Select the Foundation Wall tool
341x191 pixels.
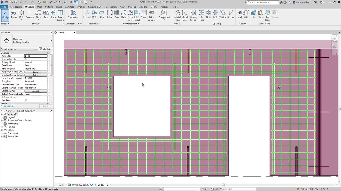[94, 14]
